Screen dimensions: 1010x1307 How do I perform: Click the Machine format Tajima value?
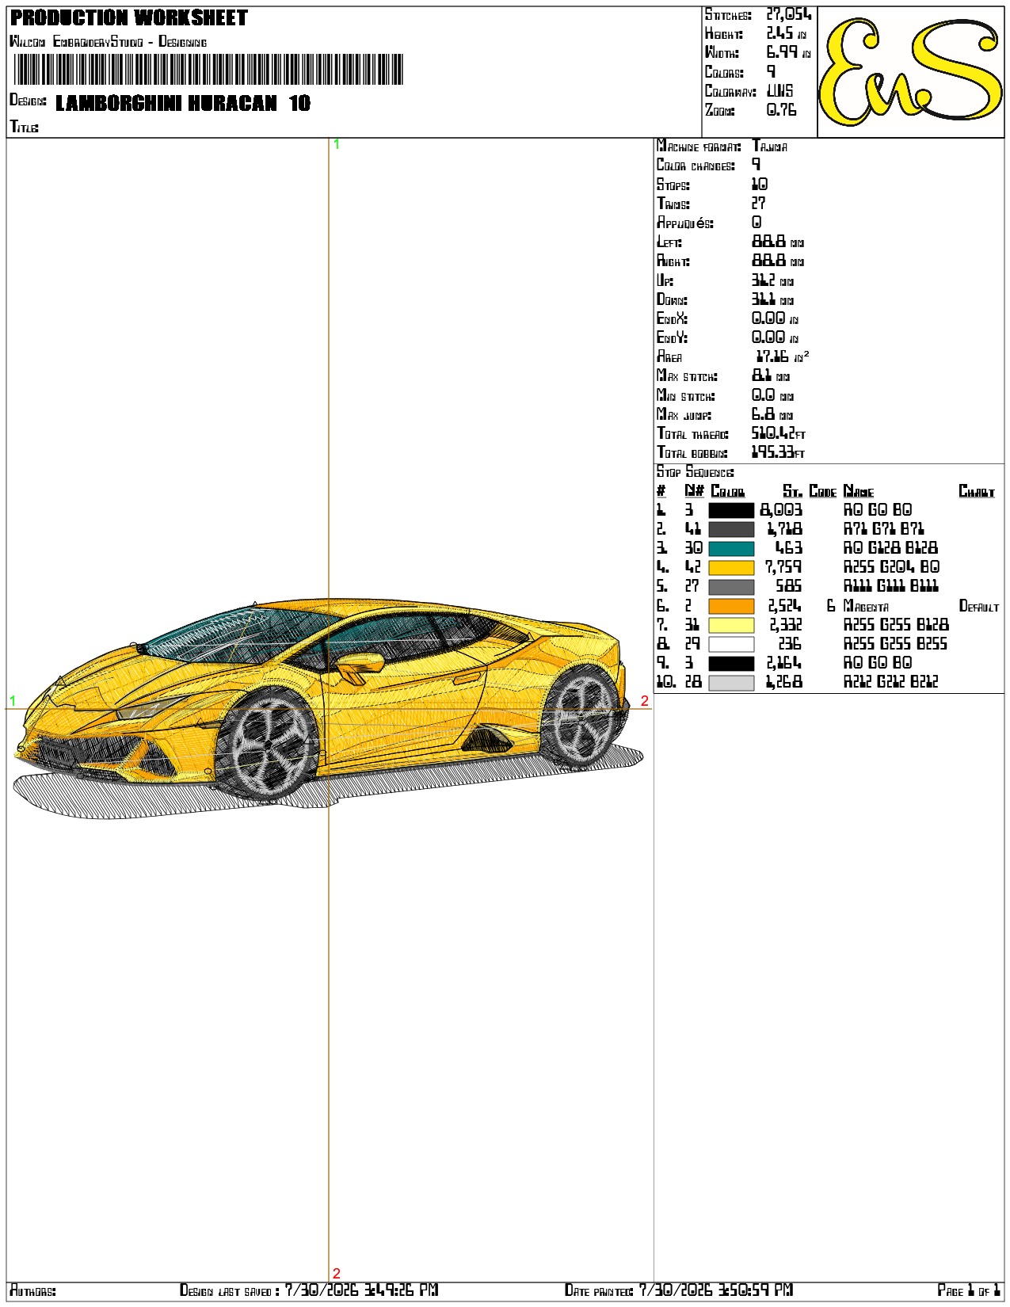tap(769, 146)
